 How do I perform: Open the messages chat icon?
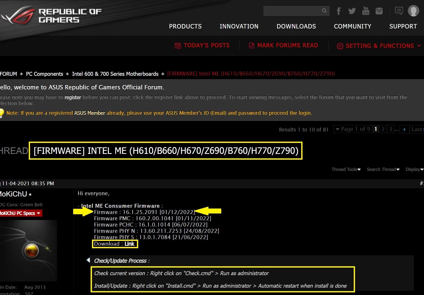pos(399,11)
